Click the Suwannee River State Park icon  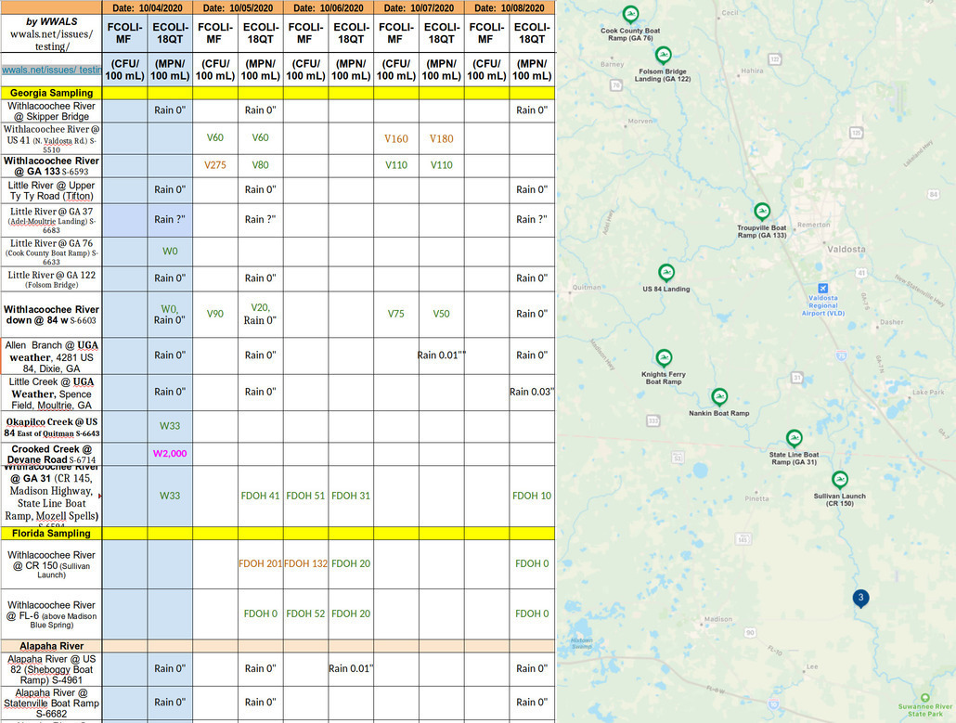click(924, 698)
